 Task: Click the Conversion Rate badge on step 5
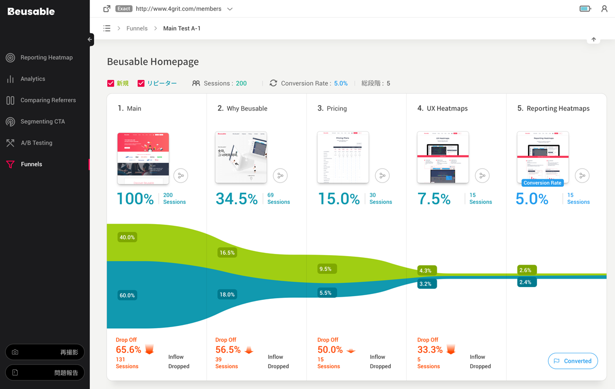[x=542, y=182]
